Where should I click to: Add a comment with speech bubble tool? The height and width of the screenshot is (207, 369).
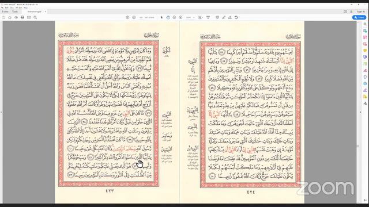[x=217, y=17]
